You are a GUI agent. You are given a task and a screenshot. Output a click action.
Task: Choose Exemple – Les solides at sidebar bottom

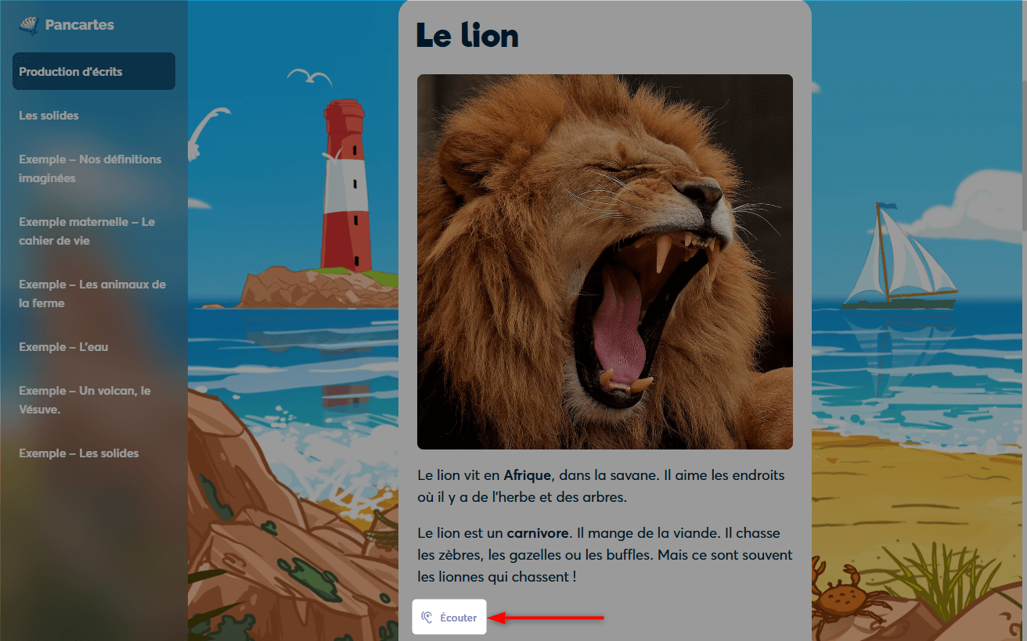coord(79,453)
